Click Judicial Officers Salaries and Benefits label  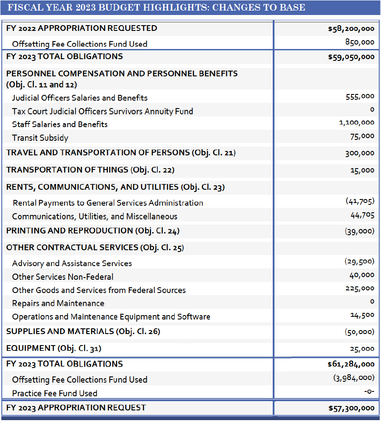click(80, 98)
